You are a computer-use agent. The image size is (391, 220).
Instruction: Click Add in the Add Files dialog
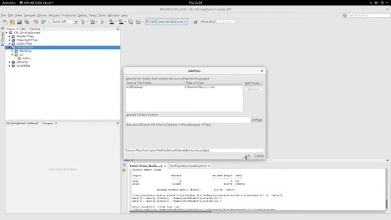pyautogui.click(x=247, y=156)
